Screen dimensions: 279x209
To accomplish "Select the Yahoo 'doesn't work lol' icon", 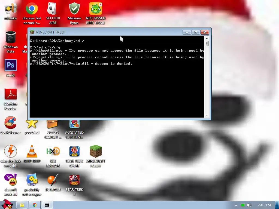I will 10,185.
